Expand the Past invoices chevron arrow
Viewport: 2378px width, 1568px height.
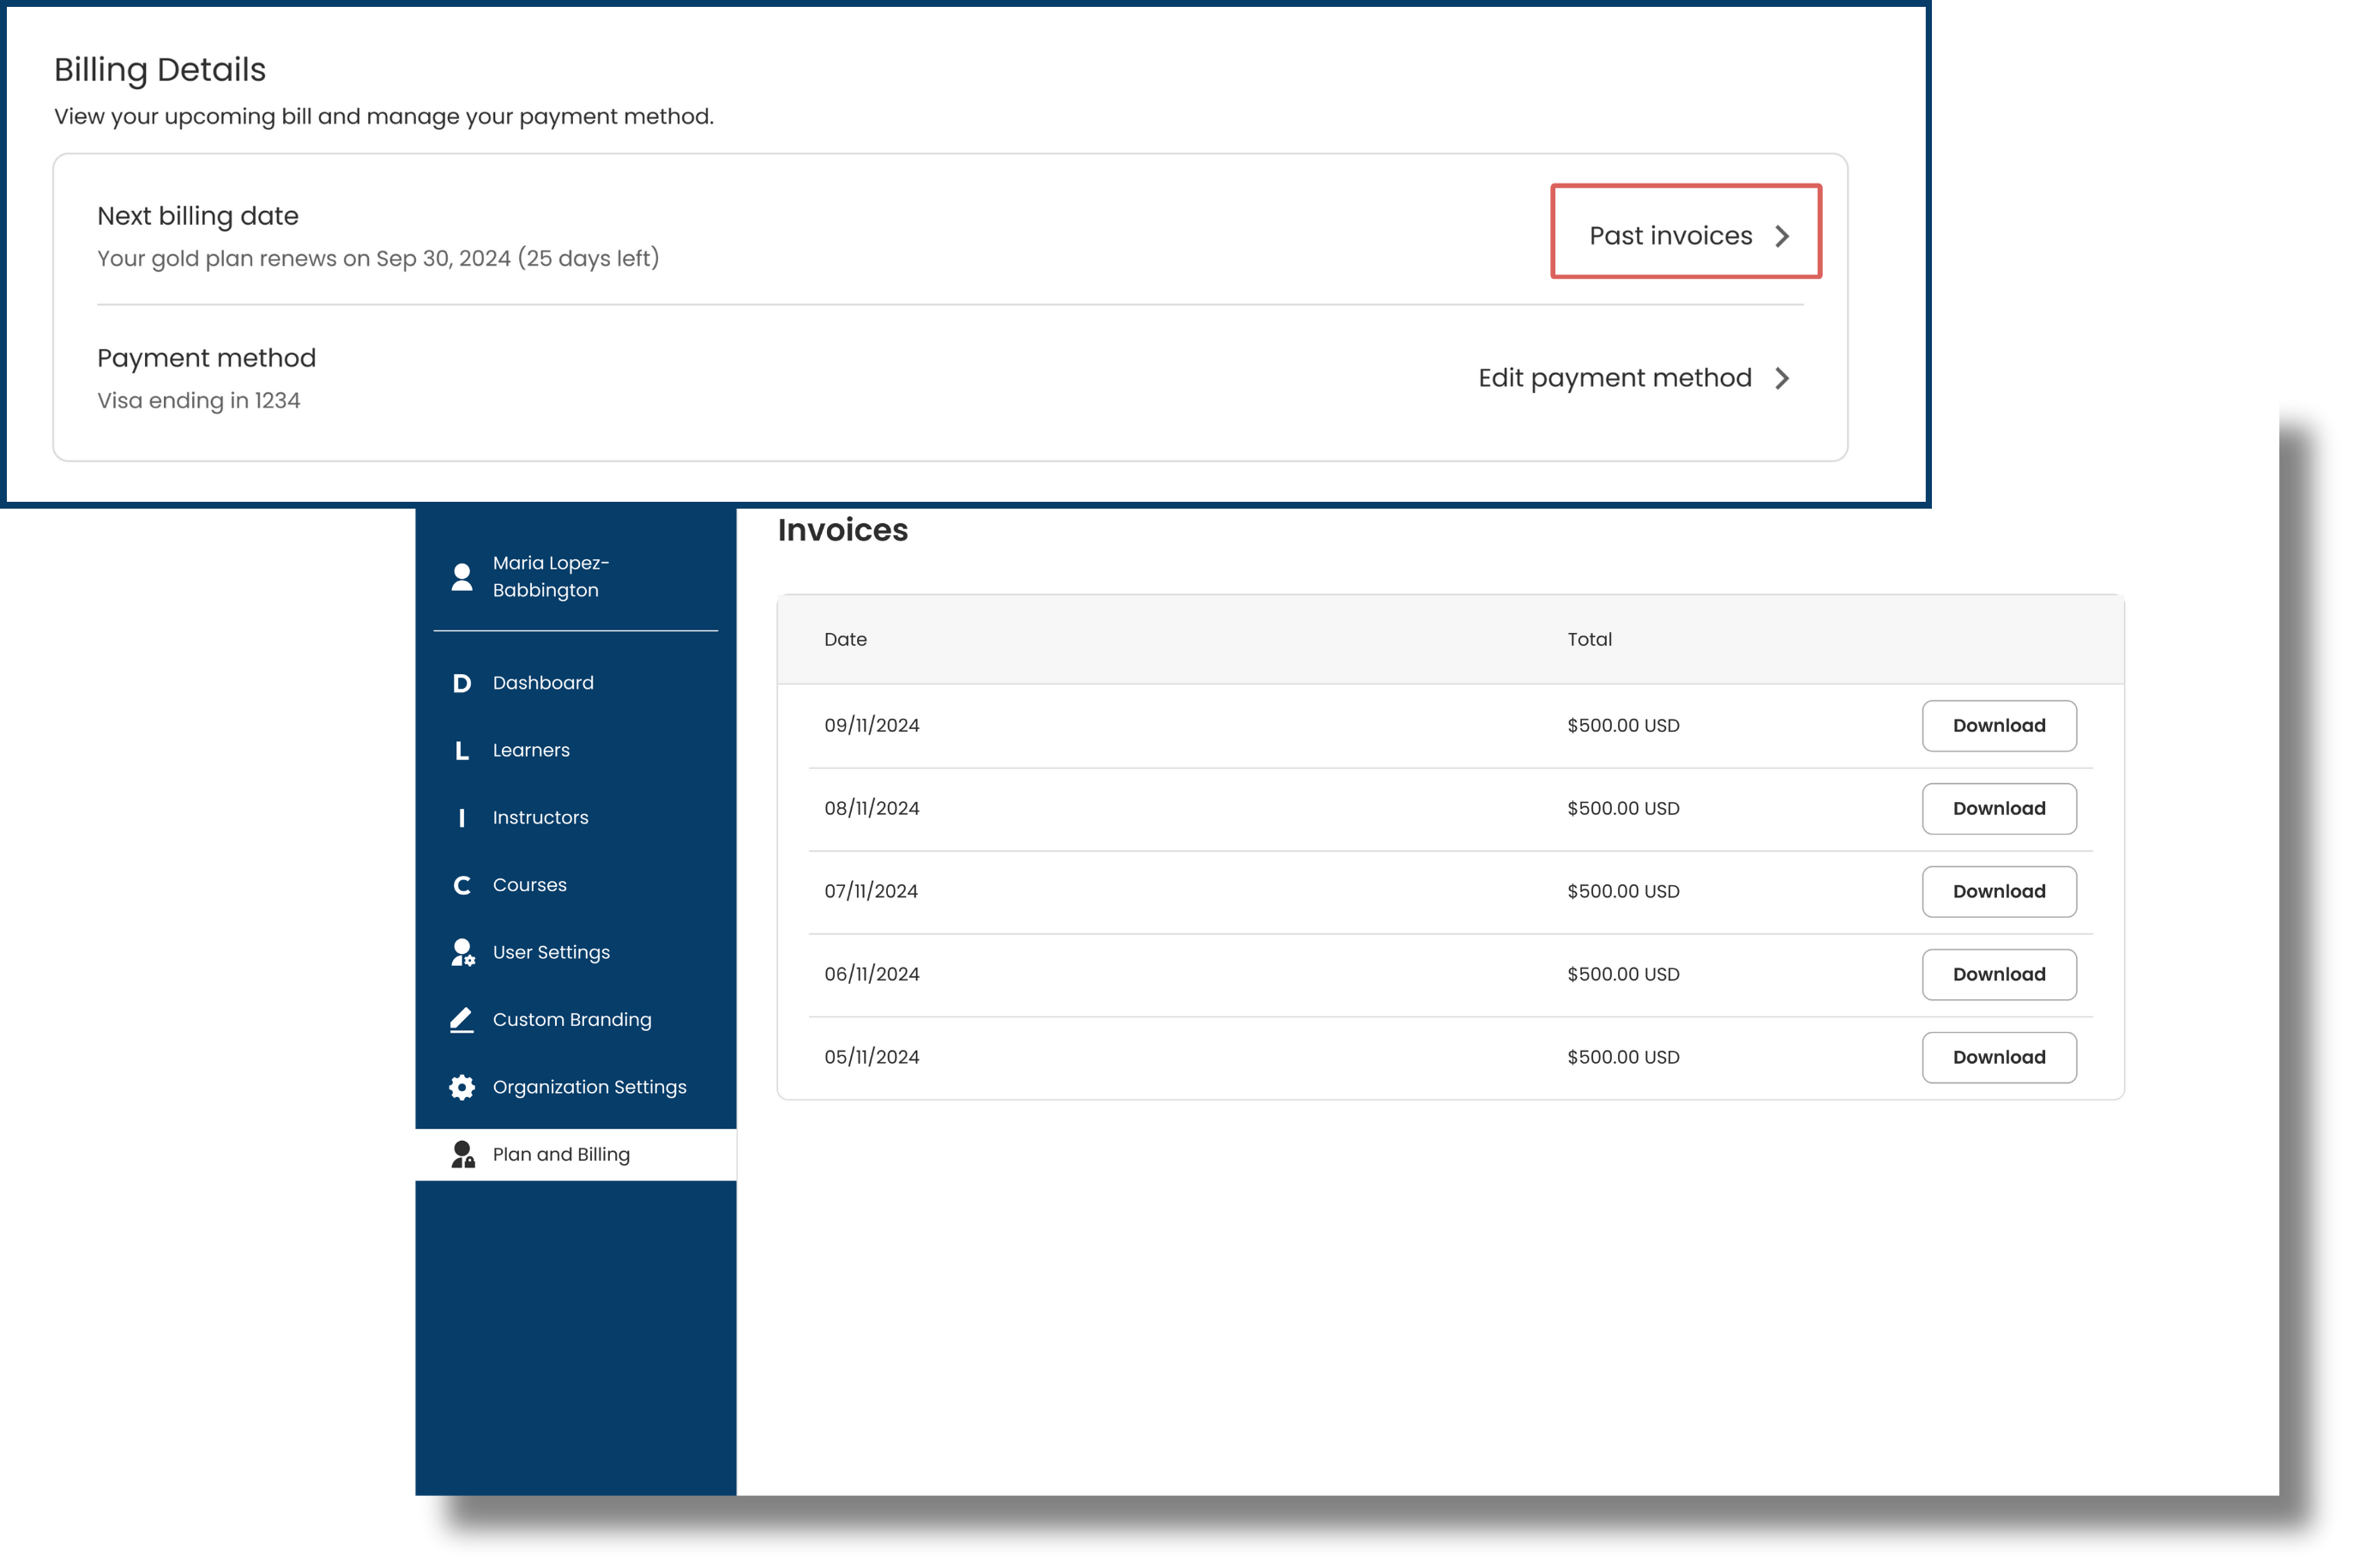tap(1782, 236)
